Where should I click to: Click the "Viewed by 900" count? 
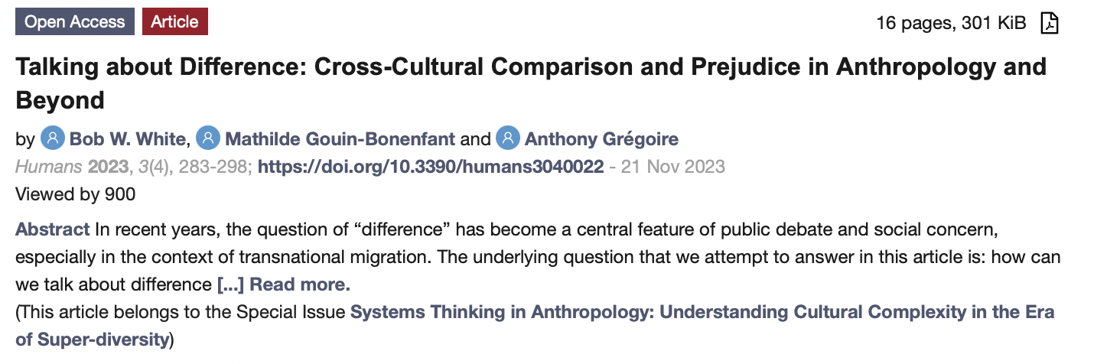(75, 194)
